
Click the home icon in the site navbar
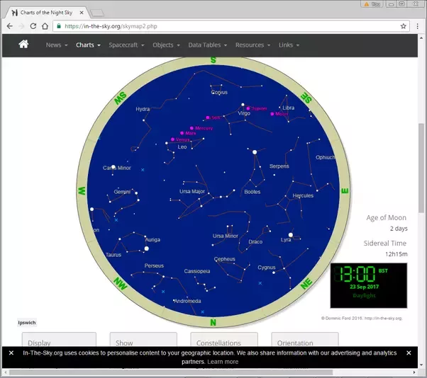(x=23, y=44)
